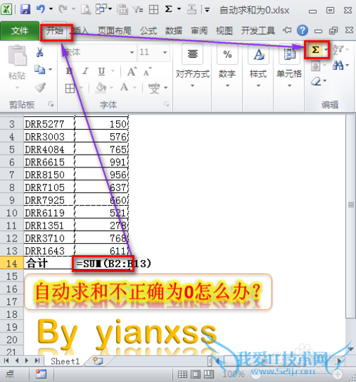This screenshot has width=356, height=382.
Task: Click the borders icon in font group
Action: point(70,88)
